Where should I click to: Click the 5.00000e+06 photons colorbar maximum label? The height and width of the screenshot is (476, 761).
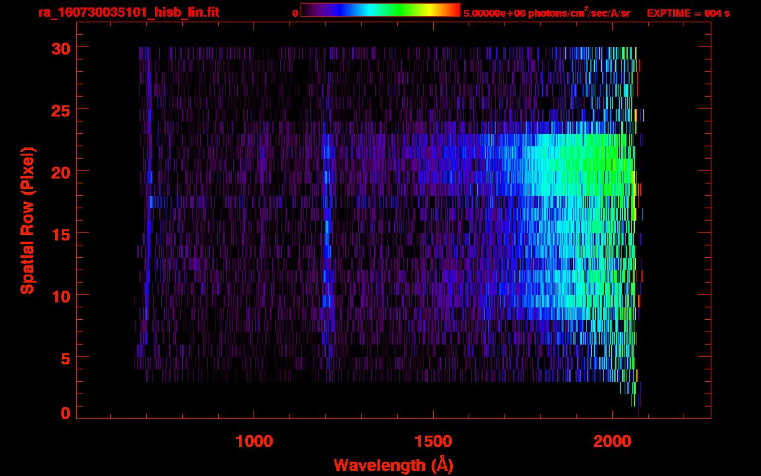click(547, 13)
